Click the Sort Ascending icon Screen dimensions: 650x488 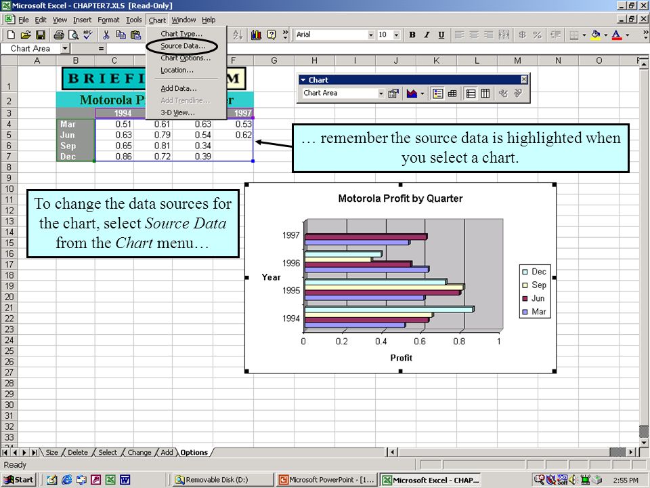pyautogui.click(x=238, y=35)
